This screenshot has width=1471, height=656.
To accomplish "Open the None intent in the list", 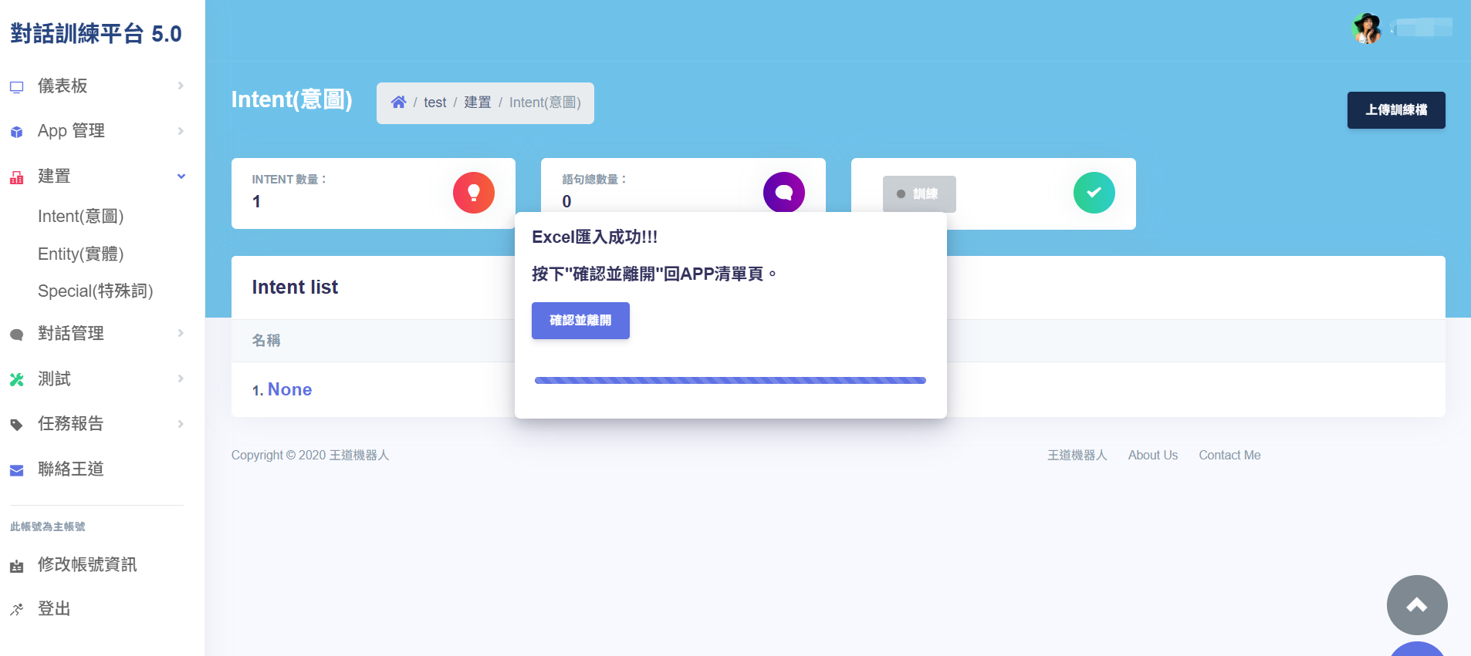I will pyautogui.click(x=289, y=390).
